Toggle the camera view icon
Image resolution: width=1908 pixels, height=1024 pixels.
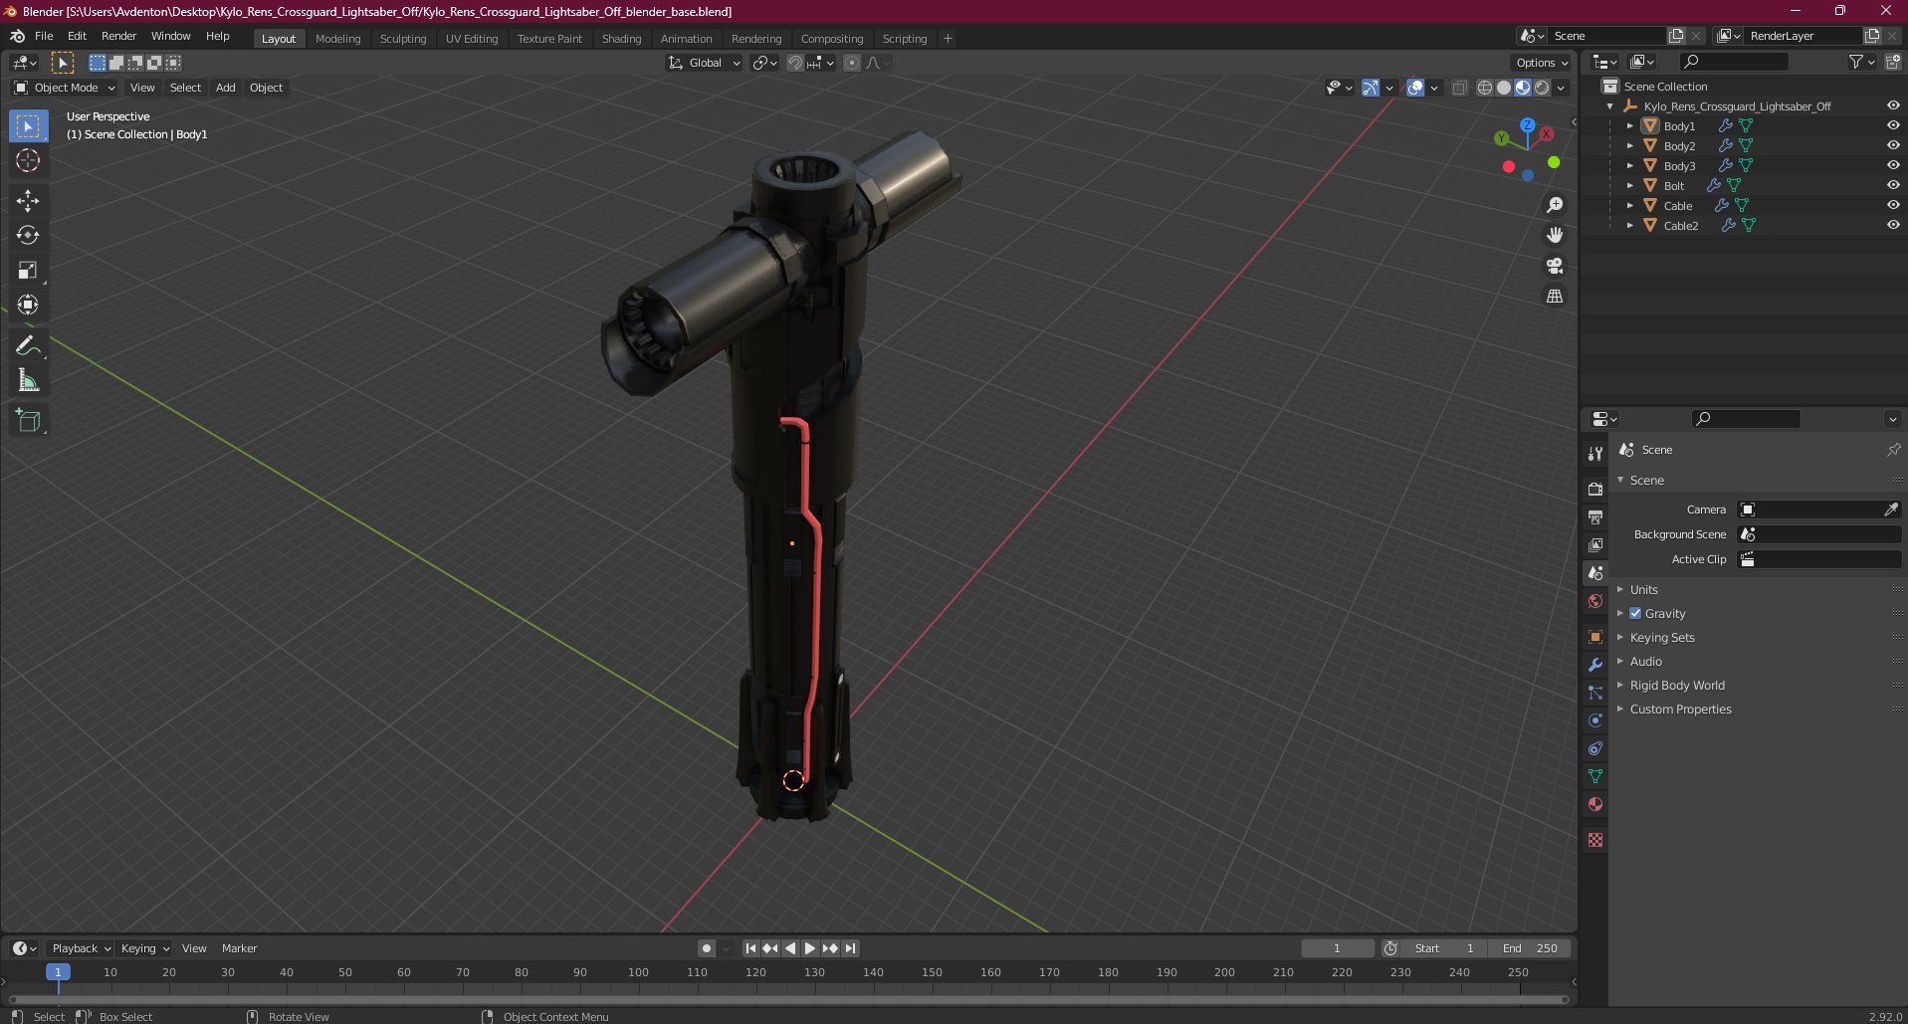(1554, 266)
